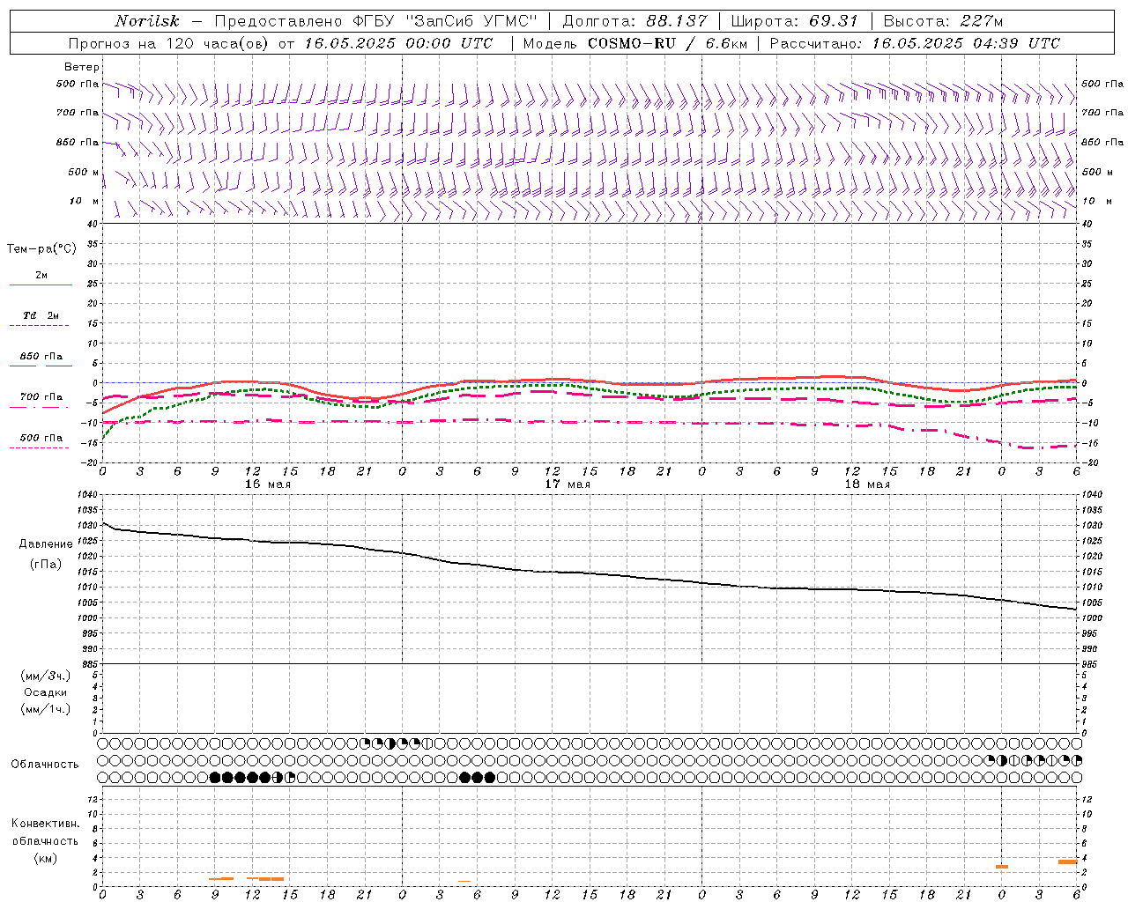Click the Norilsk station title
This screenshot has width=1128, height=902.
click(147, 21)
